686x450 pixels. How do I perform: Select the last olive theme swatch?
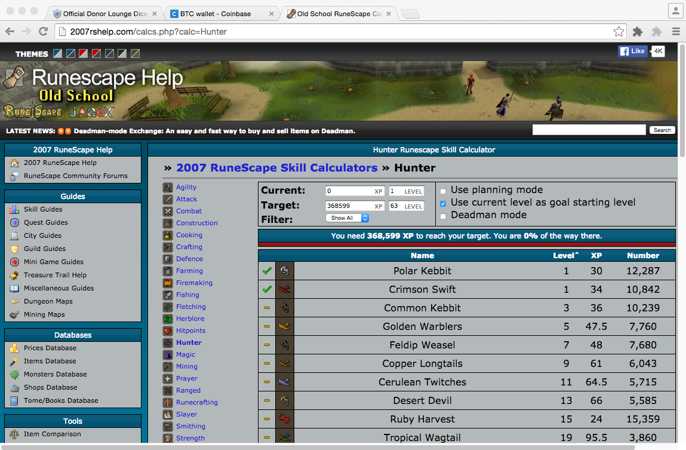[x=135, y=53]
